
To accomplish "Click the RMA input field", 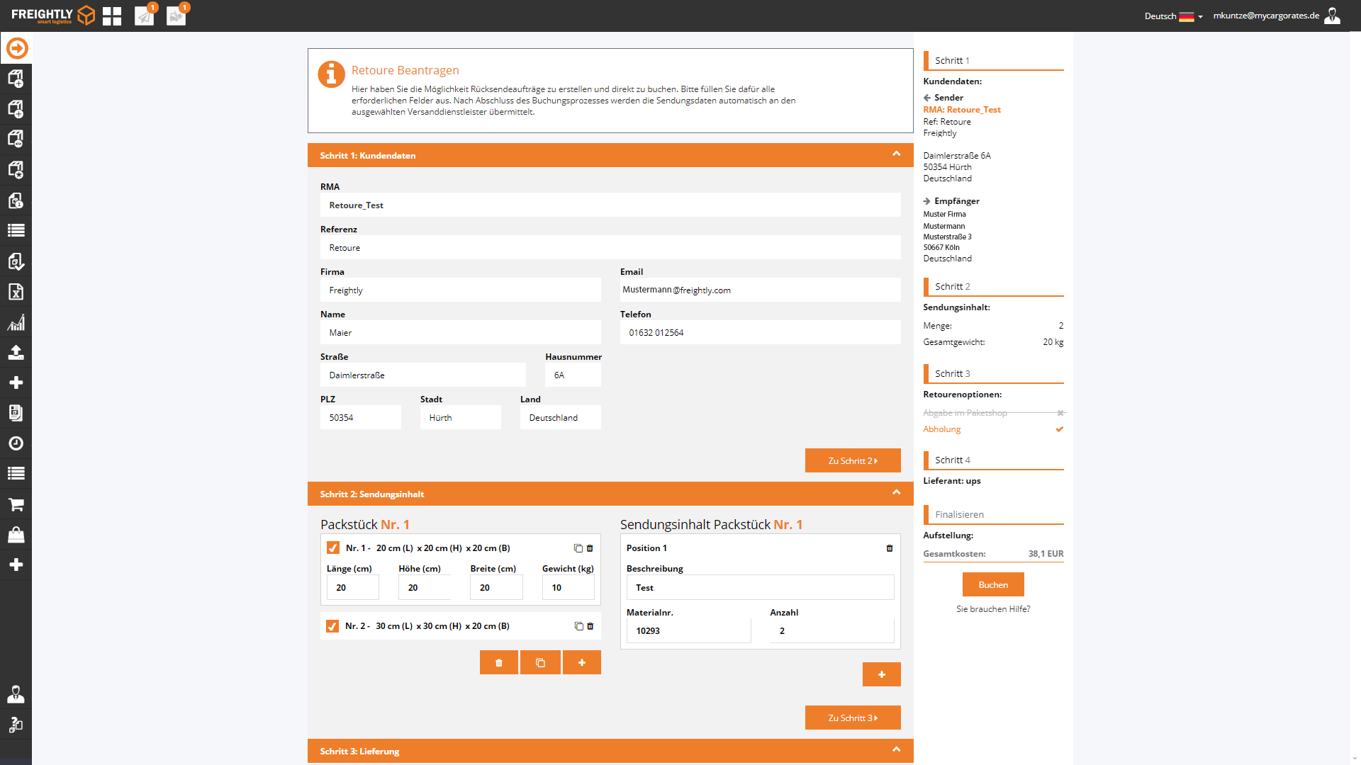I will [610, 205].
